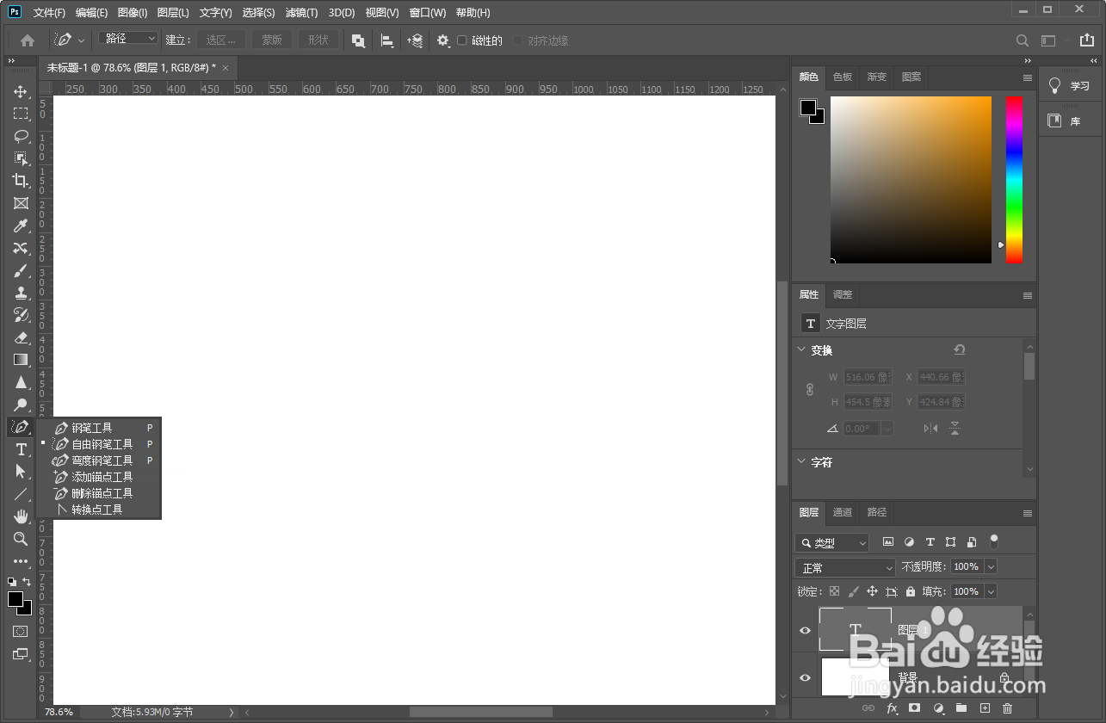Expand the 字符 section
The image size is (1106, 723).
point(801,462)
